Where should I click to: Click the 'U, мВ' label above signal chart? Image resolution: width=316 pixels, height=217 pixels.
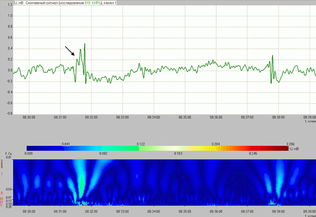[x=19, y=3]
